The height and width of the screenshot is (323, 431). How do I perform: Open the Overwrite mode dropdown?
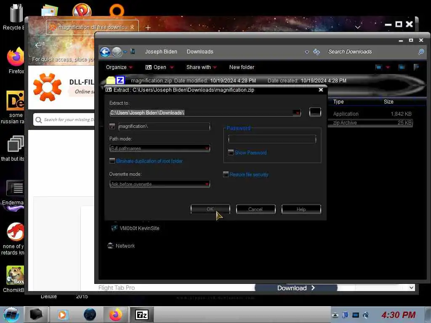[160, 184]
